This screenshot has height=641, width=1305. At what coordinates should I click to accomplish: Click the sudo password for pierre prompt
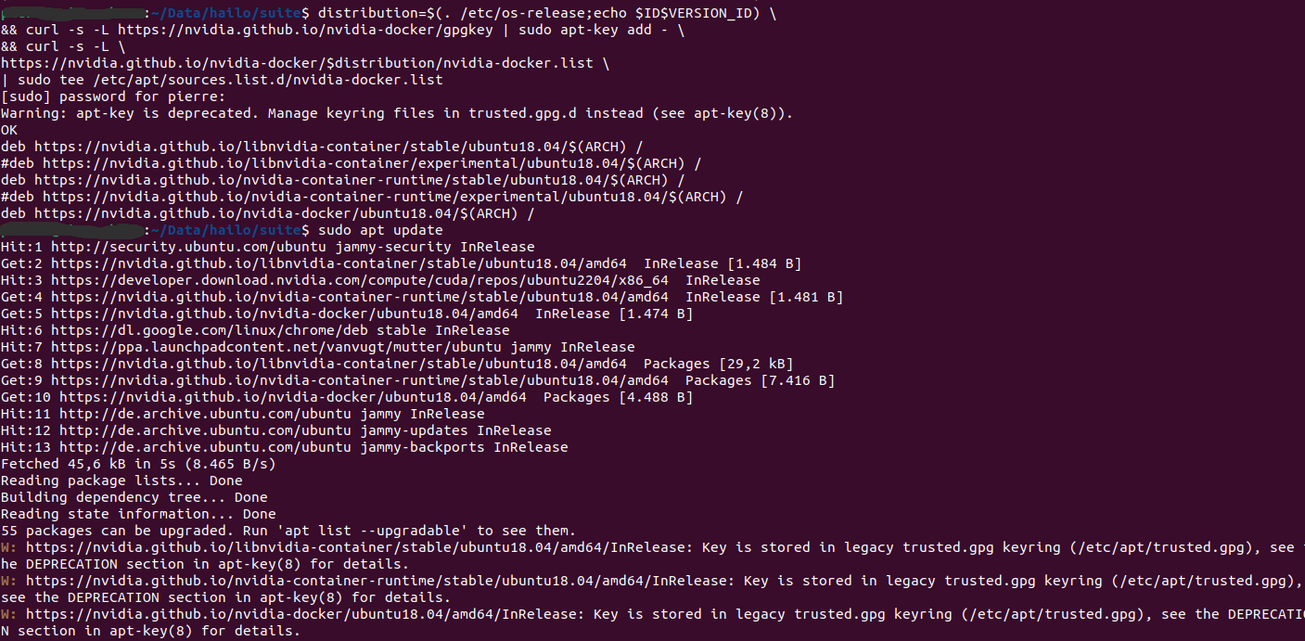[112, 96]
